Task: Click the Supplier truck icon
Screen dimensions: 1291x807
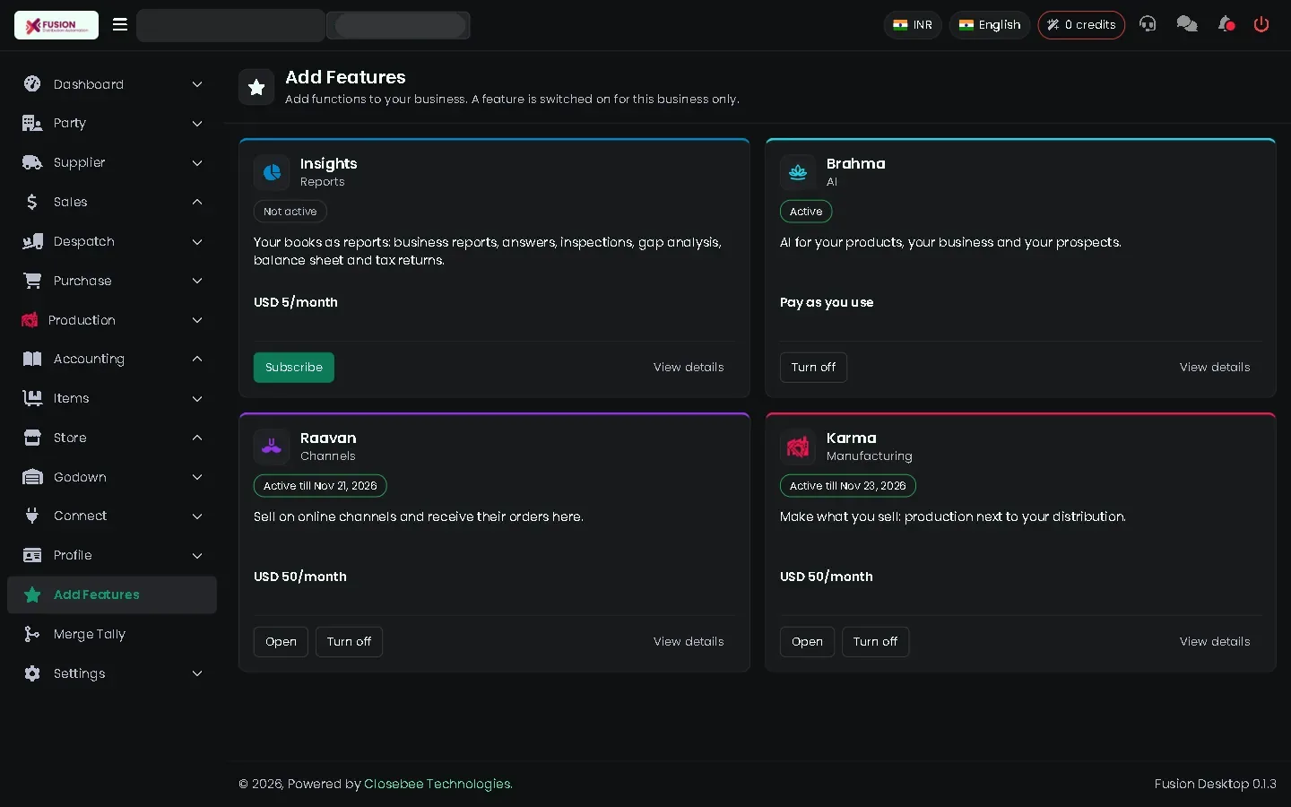Action: click(32, 162)
